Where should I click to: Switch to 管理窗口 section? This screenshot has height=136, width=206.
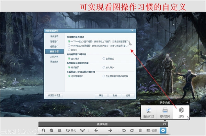(54, 42)
